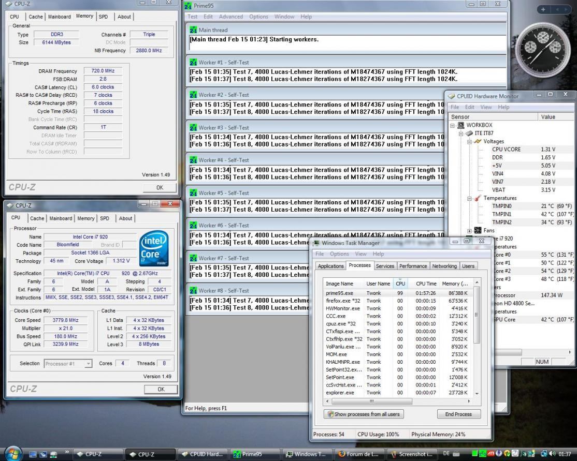Screen dimensions: 577x461
Task: Click End Process in Task Manager
Action: (458, 414)
